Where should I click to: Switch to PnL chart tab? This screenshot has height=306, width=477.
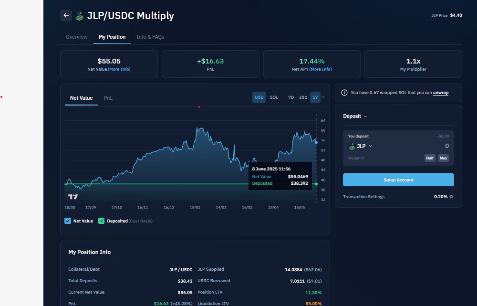(108, 98)
